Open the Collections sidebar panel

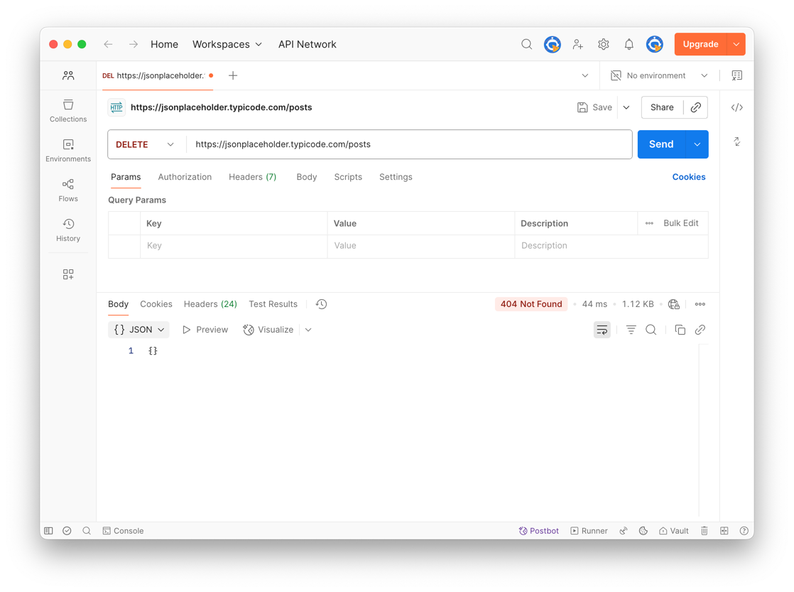coord(68,111)
